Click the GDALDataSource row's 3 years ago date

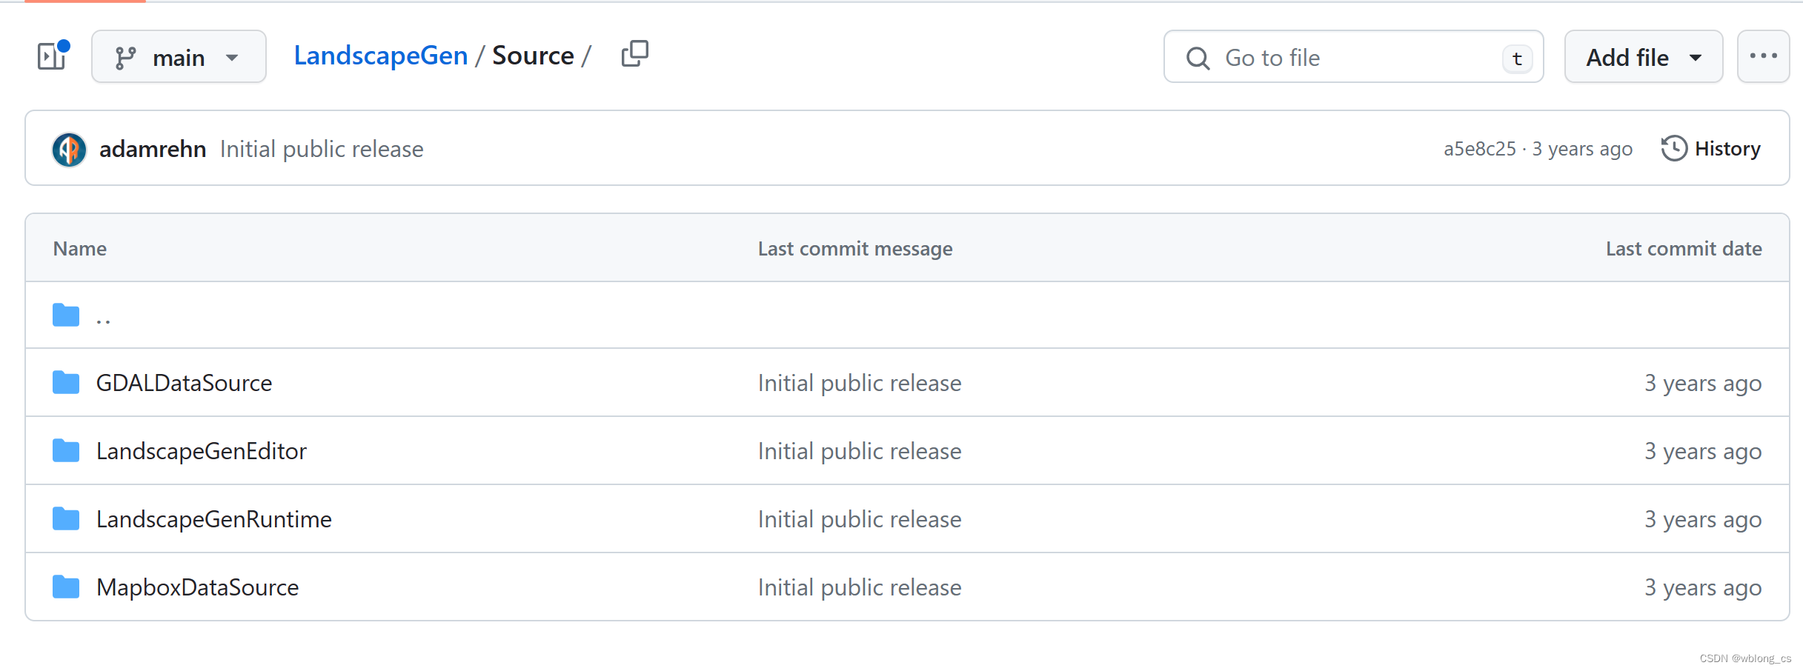coord(1703,383)
